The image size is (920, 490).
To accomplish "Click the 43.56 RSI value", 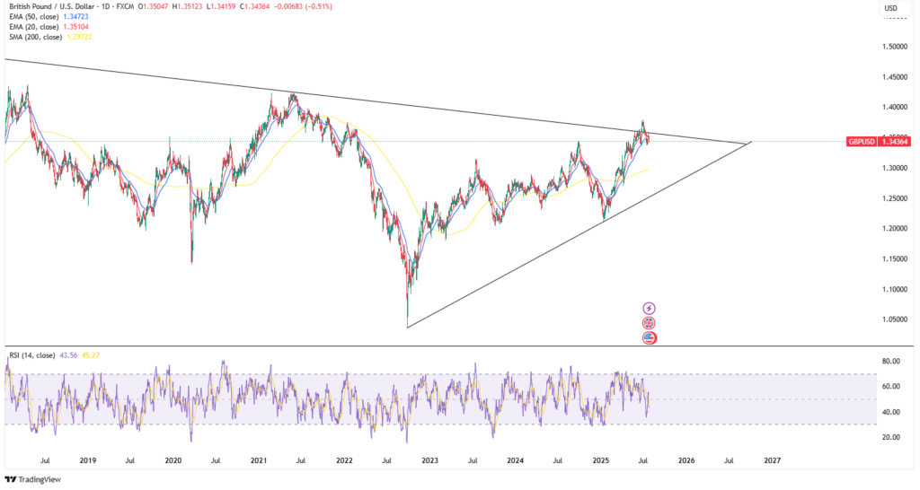I will coord(68,355).
